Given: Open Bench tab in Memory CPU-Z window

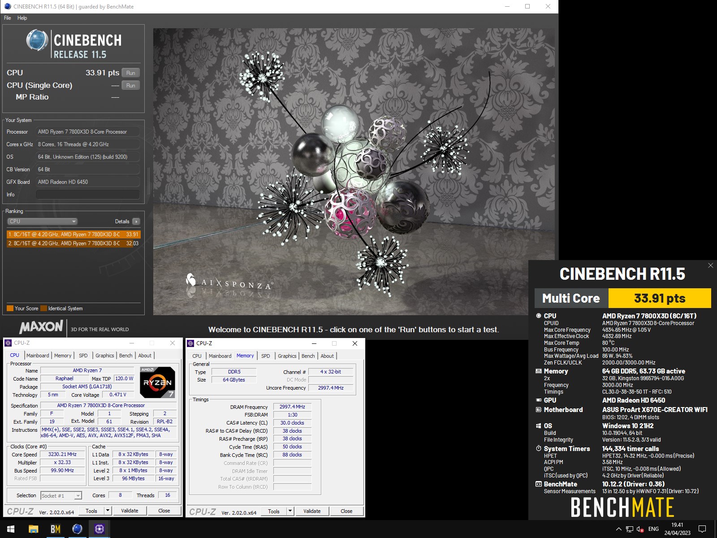Looking at the screenshot, I should (x=308, y=356).
